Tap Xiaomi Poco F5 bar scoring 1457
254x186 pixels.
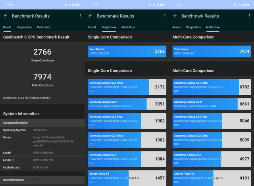pyautogui.click(x=127, y=178)
